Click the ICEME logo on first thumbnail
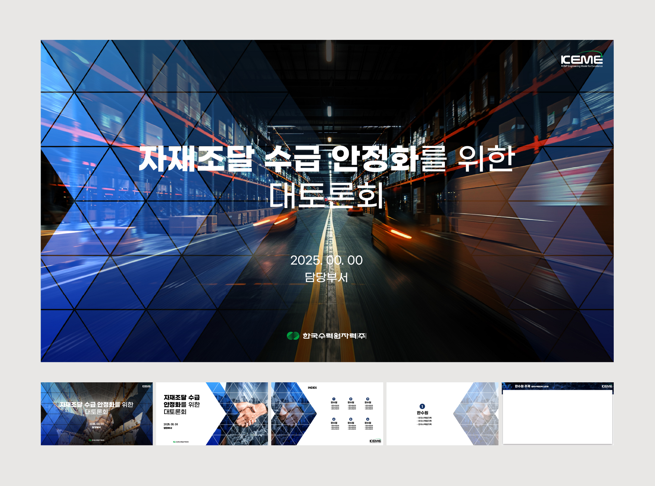The image size is (655, 486). point(146,386)
